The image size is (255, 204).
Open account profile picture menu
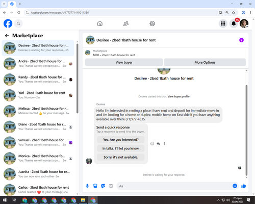[244, 23]
